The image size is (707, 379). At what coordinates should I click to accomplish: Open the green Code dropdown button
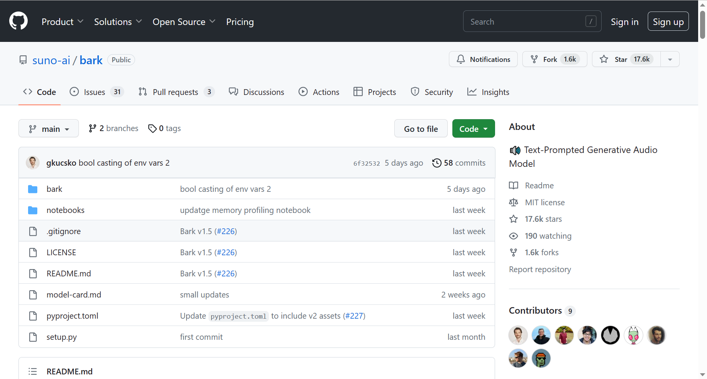coord(474,128)
